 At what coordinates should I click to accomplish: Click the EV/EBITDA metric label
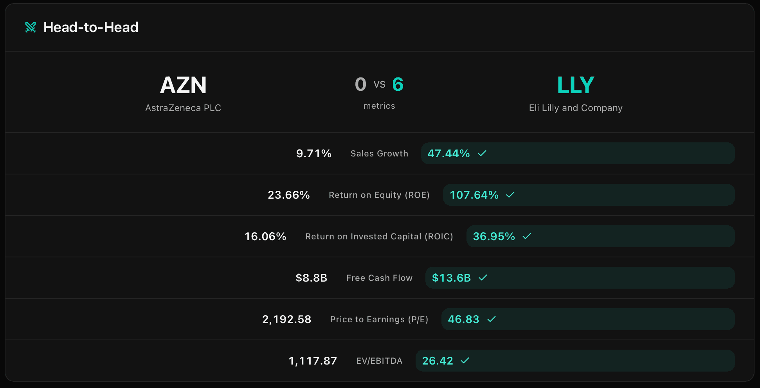pos(379,361)
